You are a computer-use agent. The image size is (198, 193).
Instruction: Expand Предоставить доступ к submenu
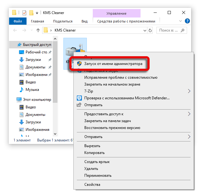click(x=189, y=114)
